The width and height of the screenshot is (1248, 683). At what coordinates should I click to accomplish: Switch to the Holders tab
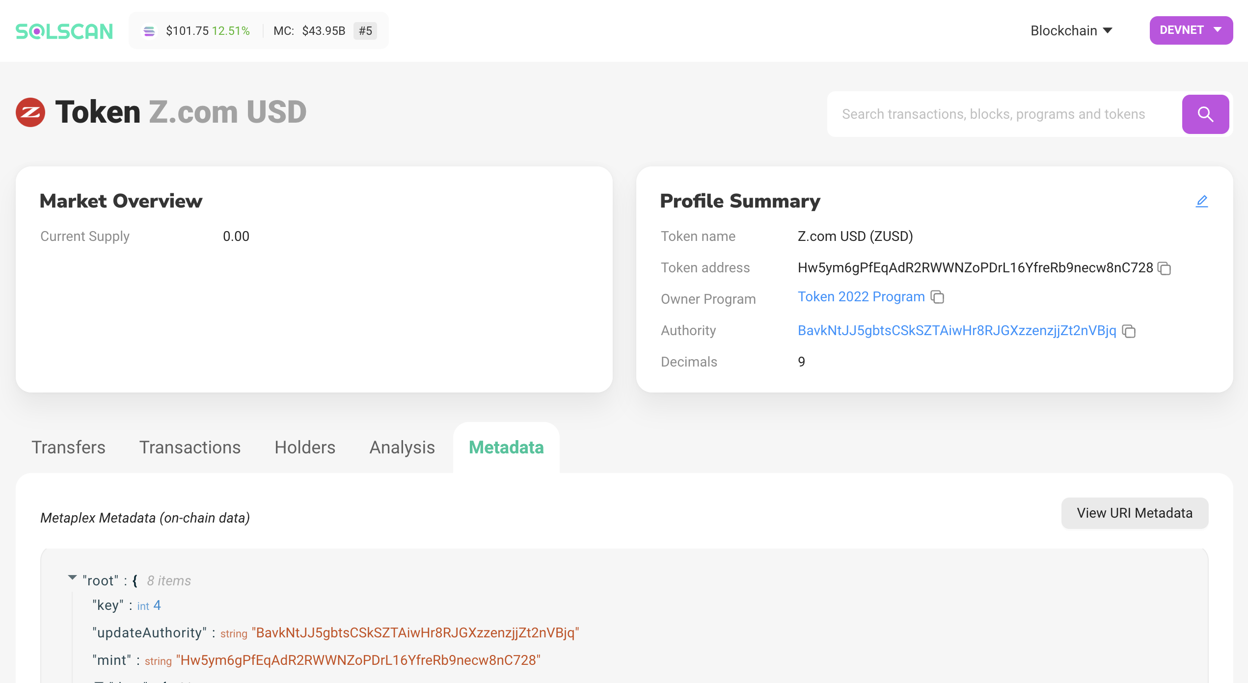305,447
